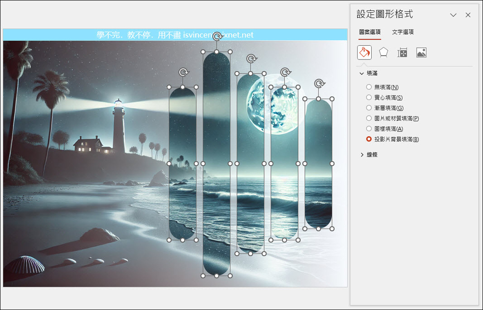The height and width of the screenshot is (310, 483).
Task: Click the rotate handle of the rightmost shape
Action: click(319, 84)
